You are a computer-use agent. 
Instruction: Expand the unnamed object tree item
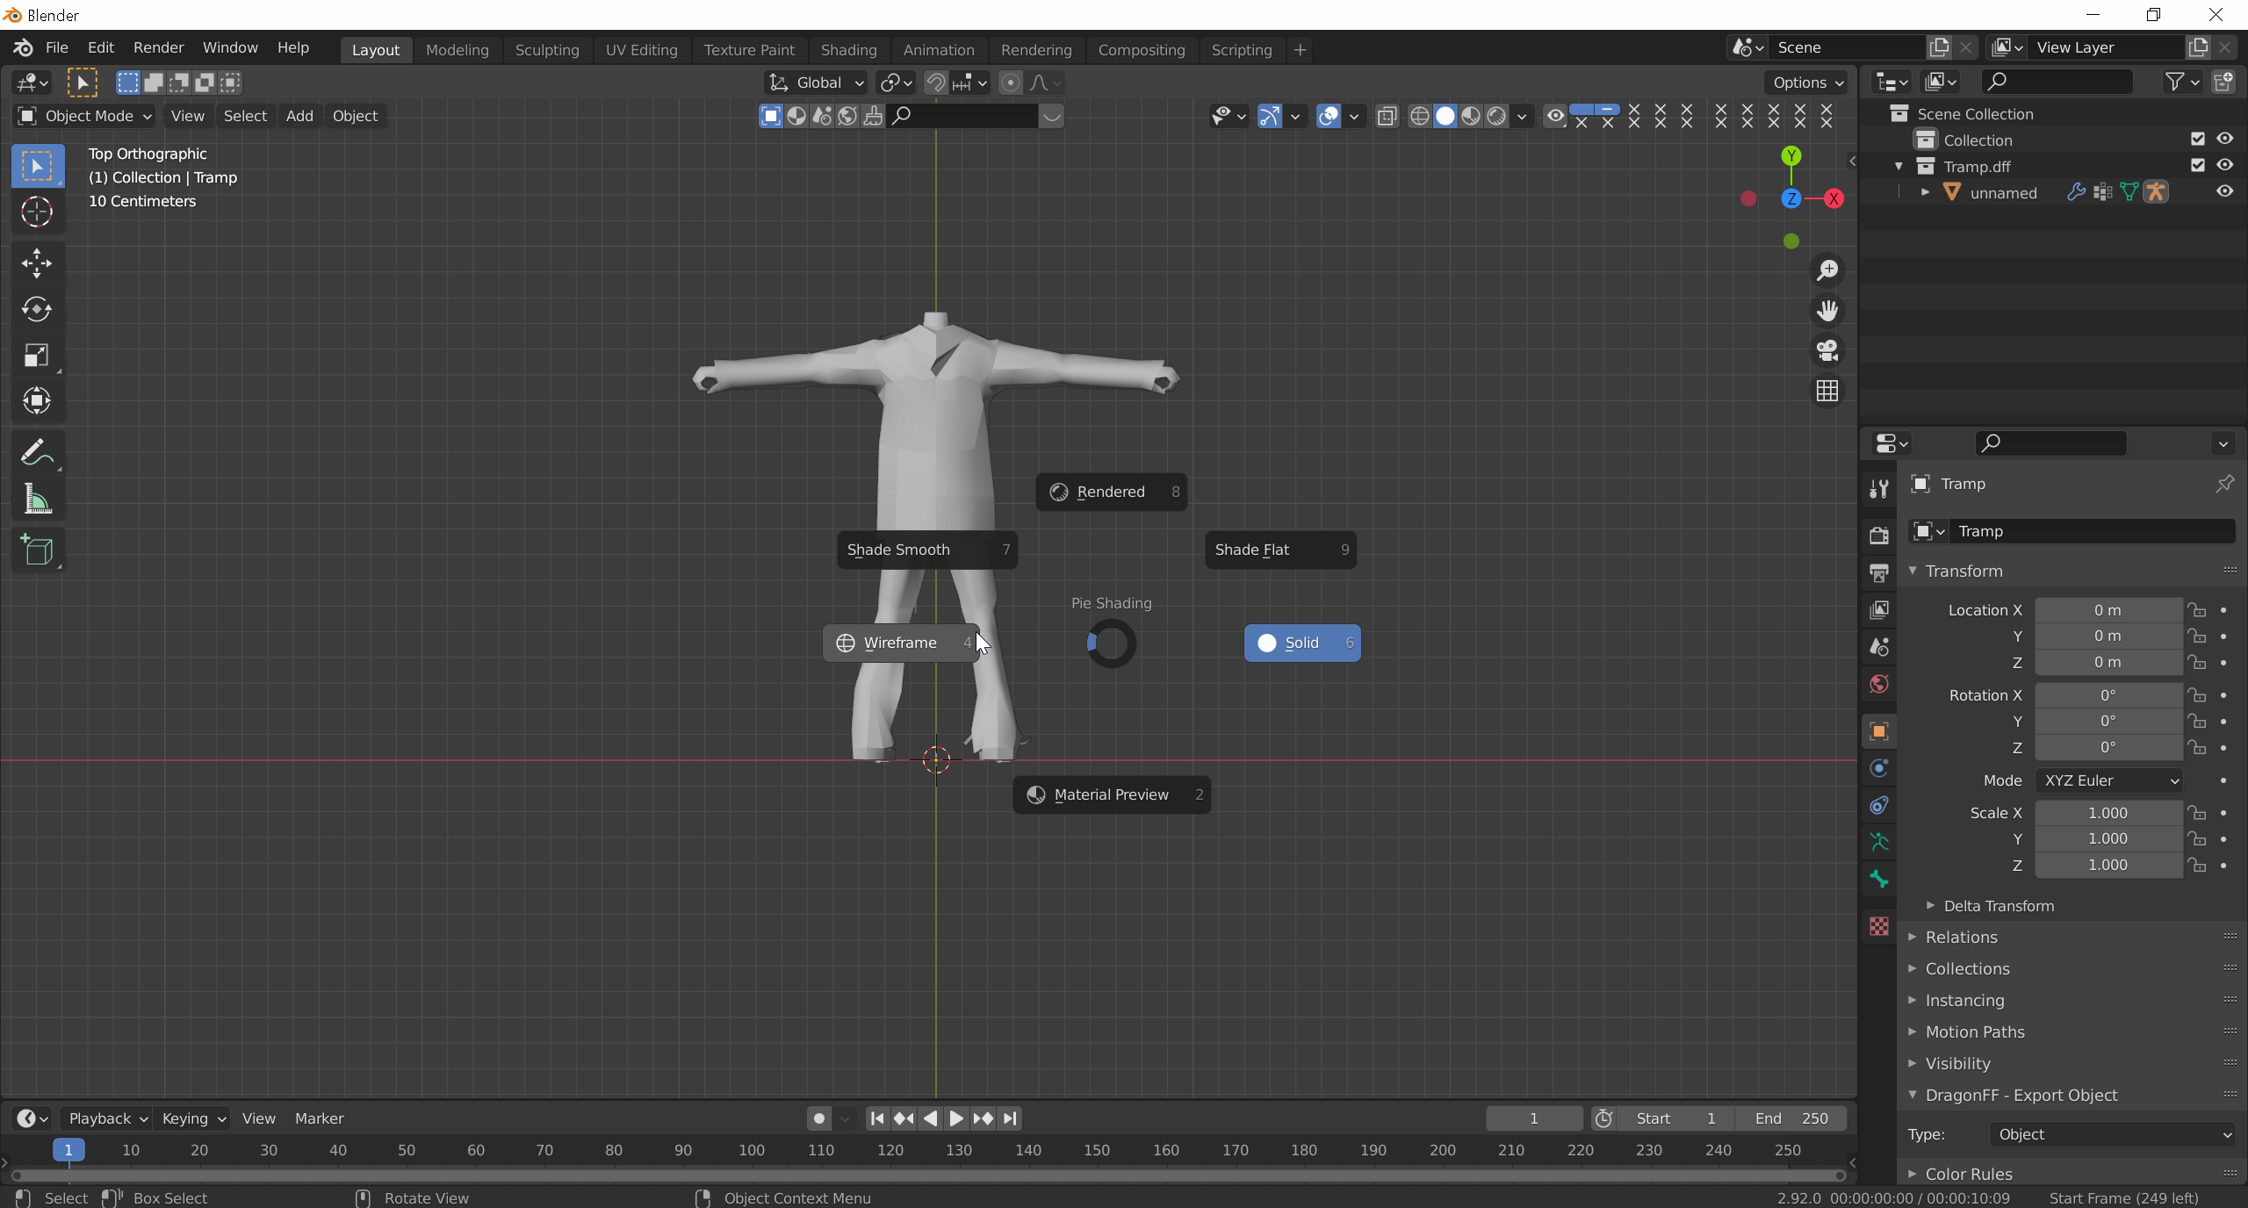tap(1925, 192)
